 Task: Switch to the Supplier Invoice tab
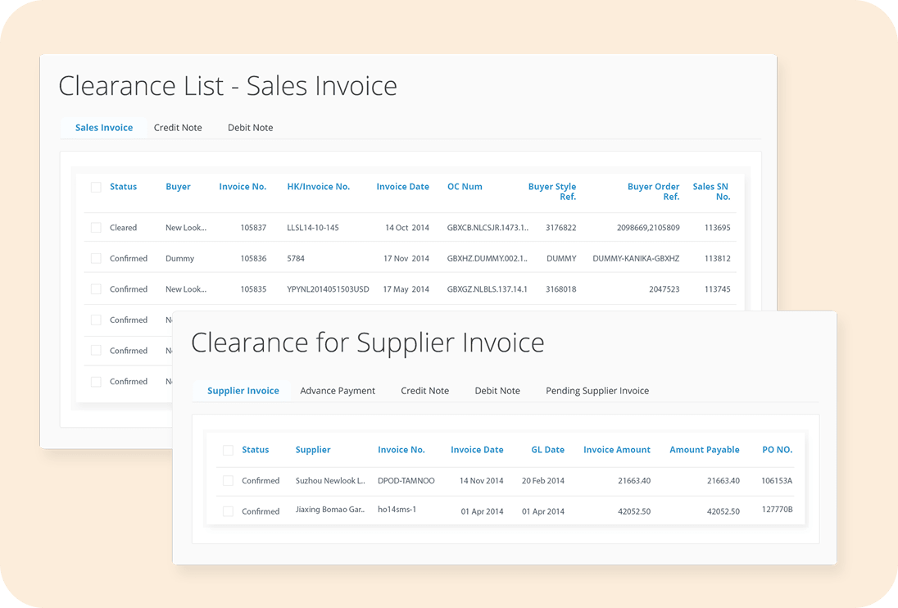pos(243,391)
